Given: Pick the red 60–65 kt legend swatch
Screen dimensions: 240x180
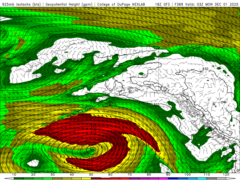Looking at the screenshot, I should pos(115,178).
